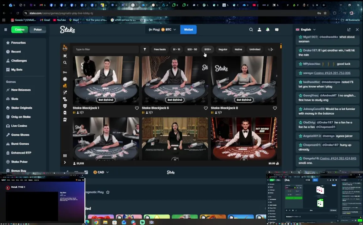This screenshot has height=225, width=363.
Task: Open the red-table blackjack thumbnail
Action: click(x=244, y=138)
